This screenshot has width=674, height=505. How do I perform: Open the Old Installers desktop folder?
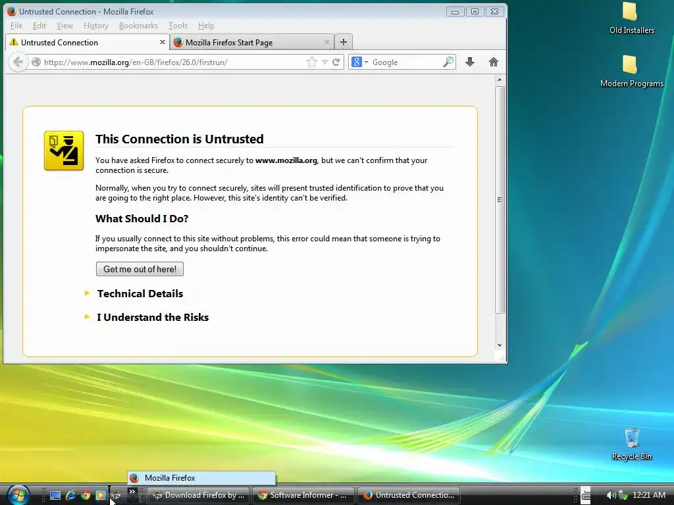click(631, 18)
